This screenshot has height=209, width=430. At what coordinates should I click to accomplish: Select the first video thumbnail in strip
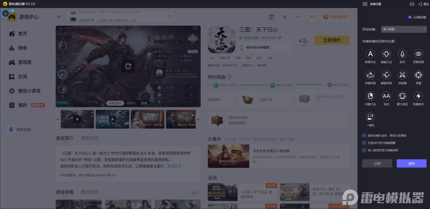click(x=77, y=119)
